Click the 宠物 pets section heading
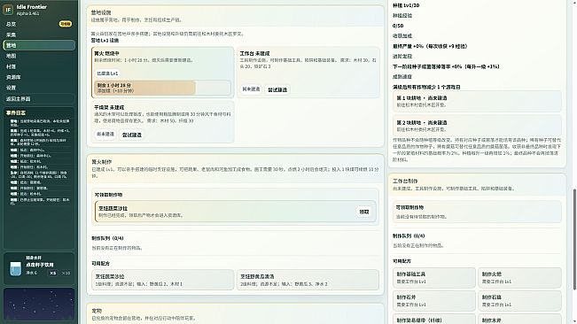This screenshot has height=324, width=577. tap(97, 311)
